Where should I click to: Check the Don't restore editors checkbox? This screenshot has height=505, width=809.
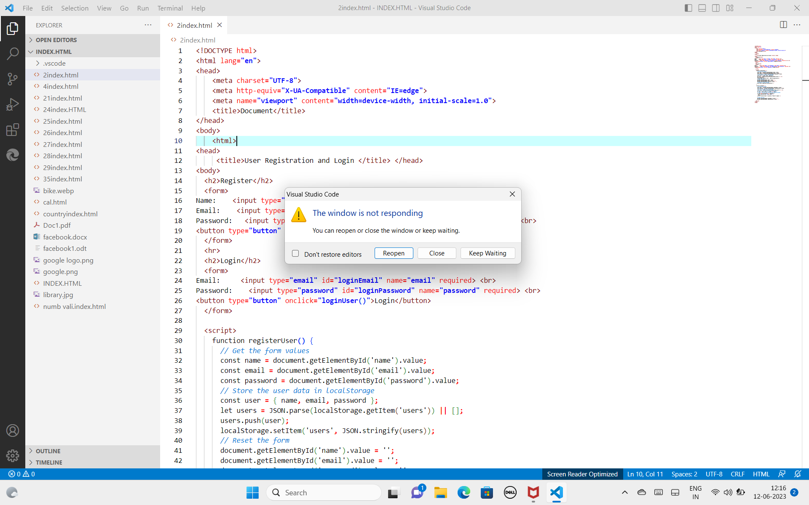[x=295, y=253]
